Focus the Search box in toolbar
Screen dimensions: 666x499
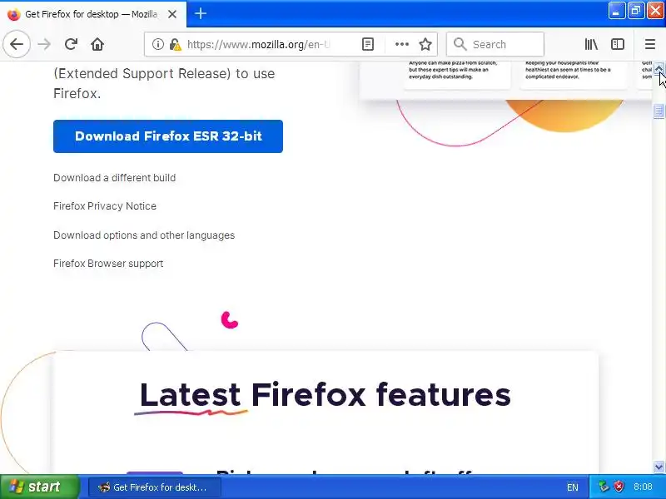495,44
